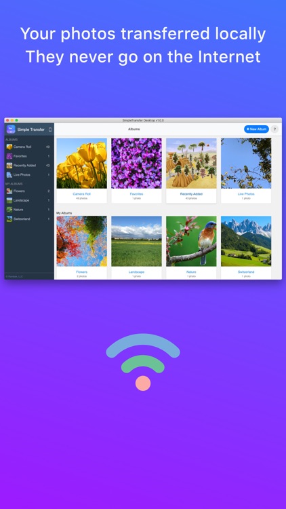This screenshot has height=509, width=286.
Task: Open the Landscape album in sidebar
Action: click(x=29, y=200)
